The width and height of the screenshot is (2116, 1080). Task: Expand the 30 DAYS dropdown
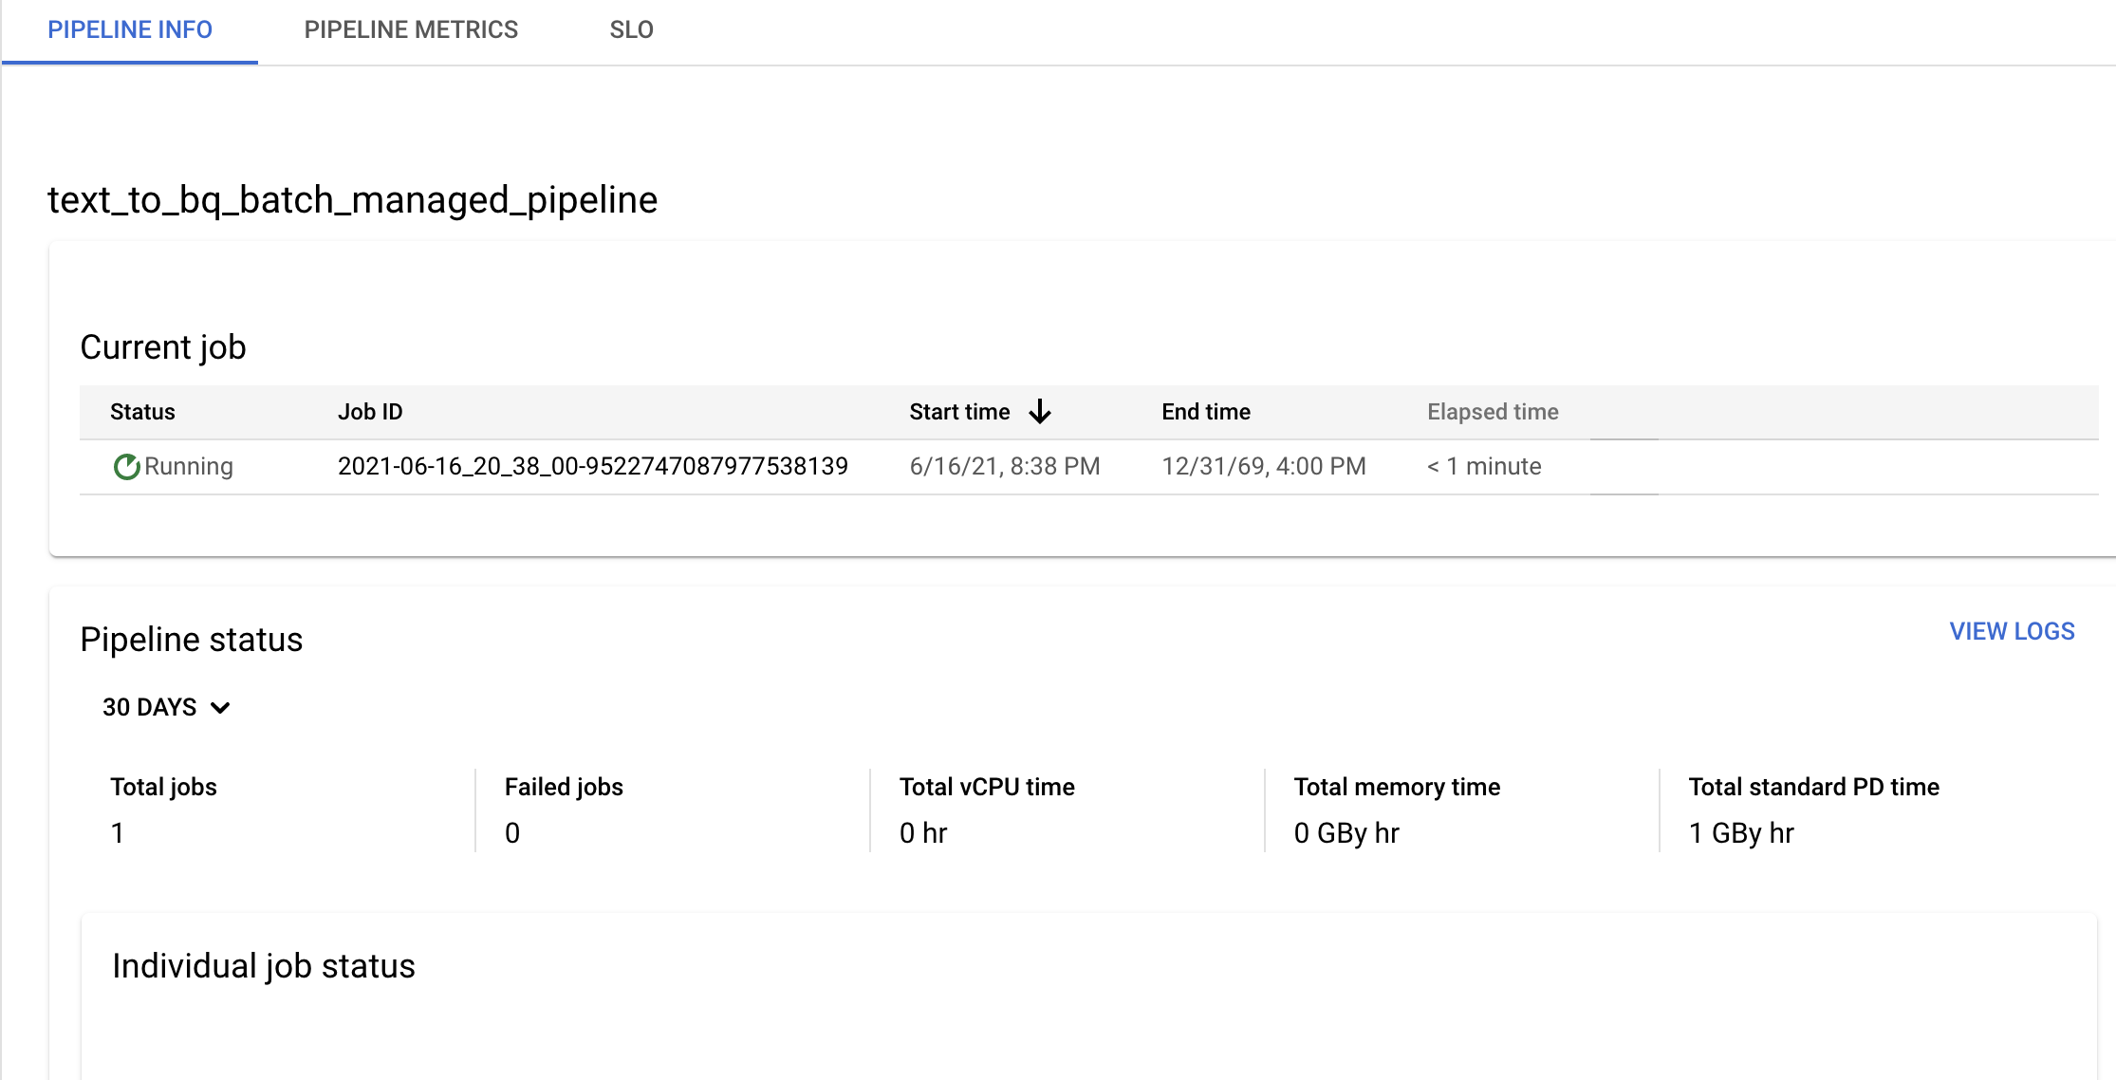click(165, 707)
